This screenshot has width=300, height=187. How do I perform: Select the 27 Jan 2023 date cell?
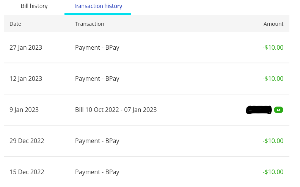26,47
